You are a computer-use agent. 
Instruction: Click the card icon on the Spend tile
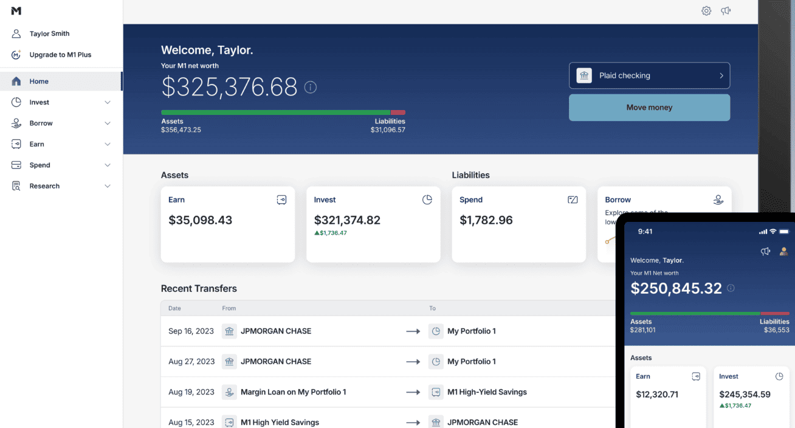(572, 199)
